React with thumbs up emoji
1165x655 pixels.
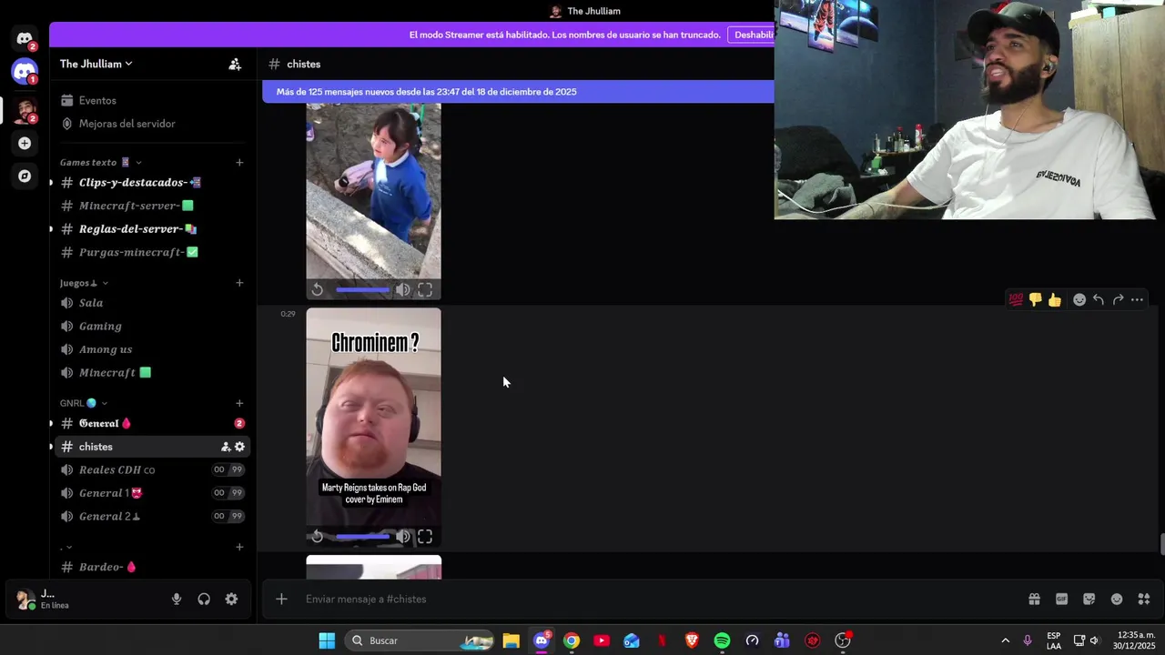(x=1055, y=299)
